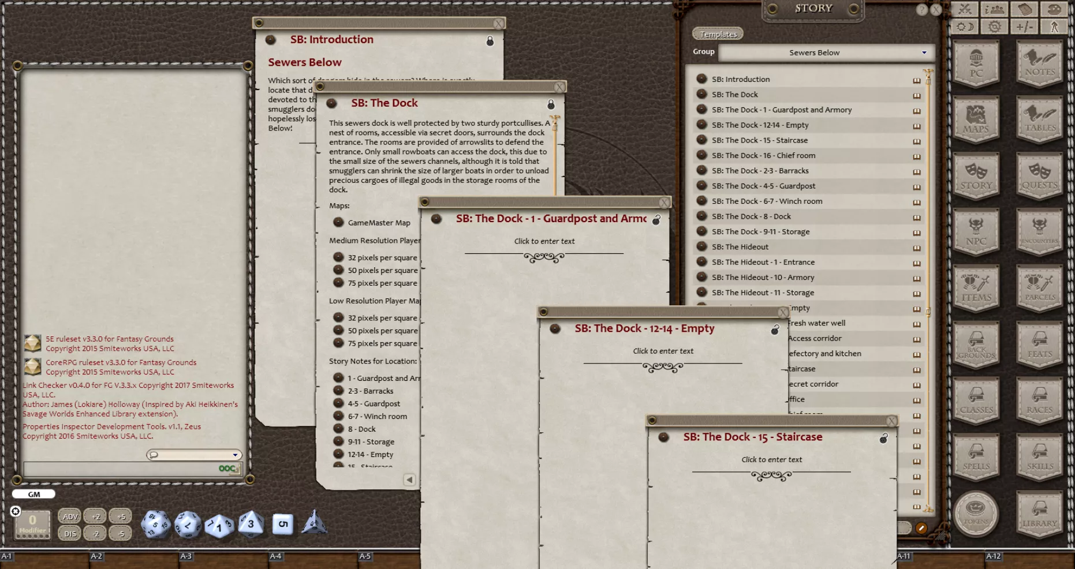Open the Backgrounds sidebar badge
Screen dimensions: 1075x569
[x=976, y=345]
